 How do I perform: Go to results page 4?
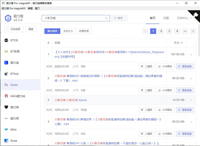[x=177, y=31]
